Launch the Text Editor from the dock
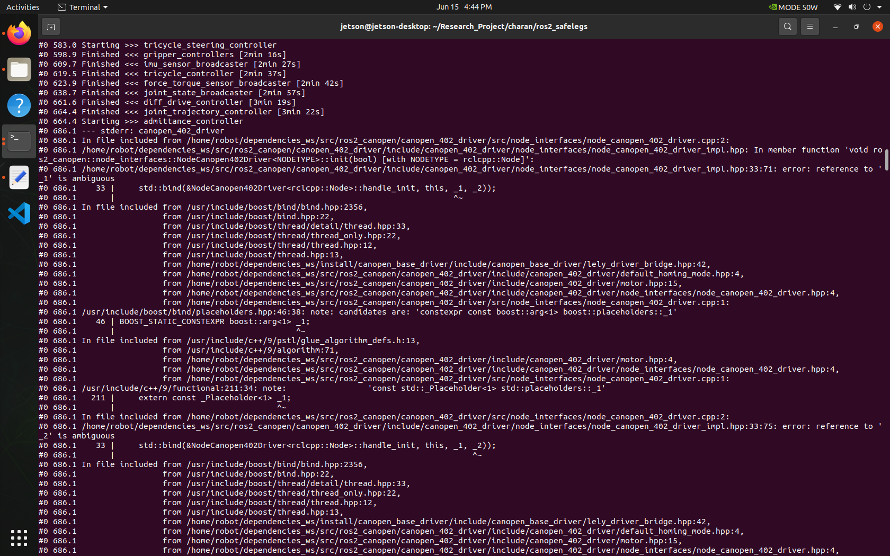890x556 pixels. [x=19, y=177]
